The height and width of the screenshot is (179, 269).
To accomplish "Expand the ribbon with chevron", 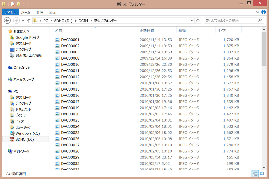I will coord(257,12).
